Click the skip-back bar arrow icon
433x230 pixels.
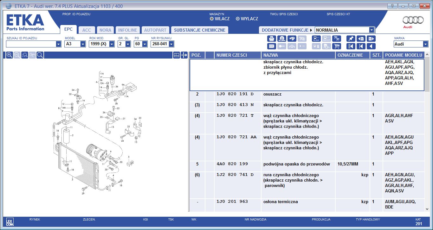click(x=361, y=46)
